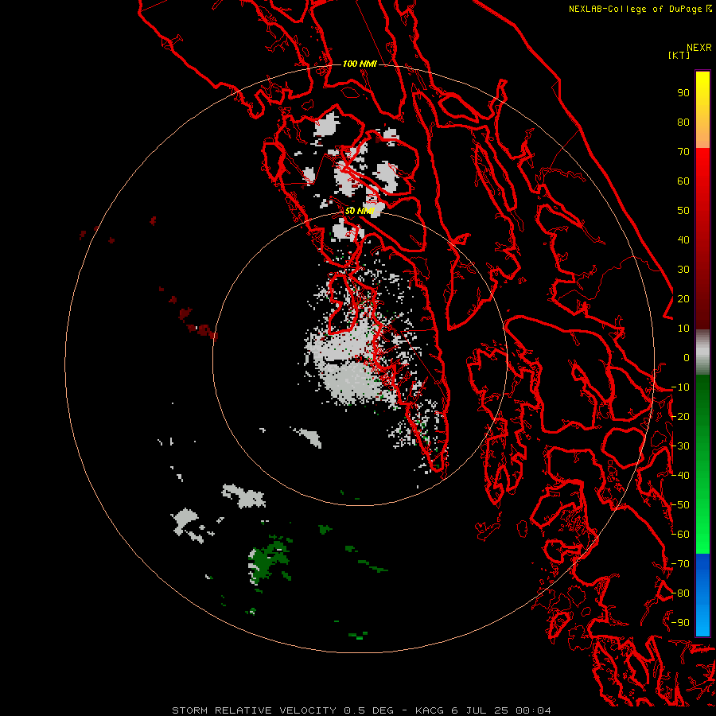The width and height of the screenshot is (716, 716).
Task: Click the 100 NMI range ring label
Action: tap(360, 64)
